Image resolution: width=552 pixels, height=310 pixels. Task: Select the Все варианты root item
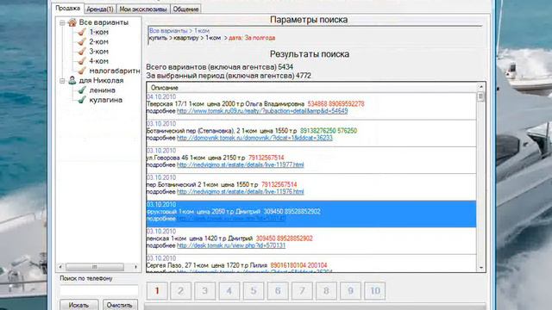coord(103,22)
